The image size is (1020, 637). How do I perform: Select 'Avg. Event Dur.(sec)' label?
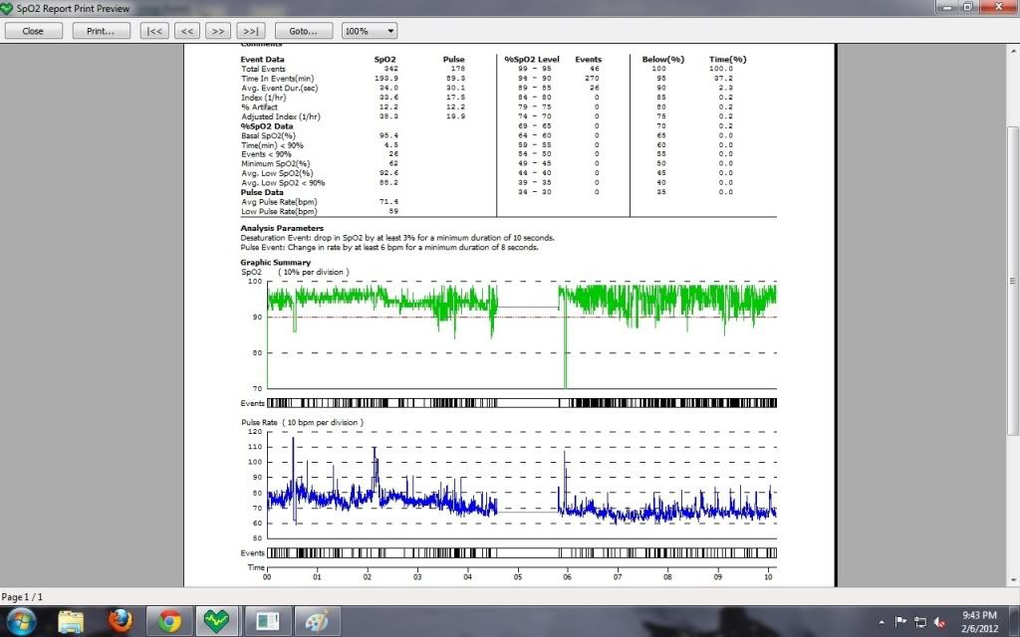[x=280, y=88]
